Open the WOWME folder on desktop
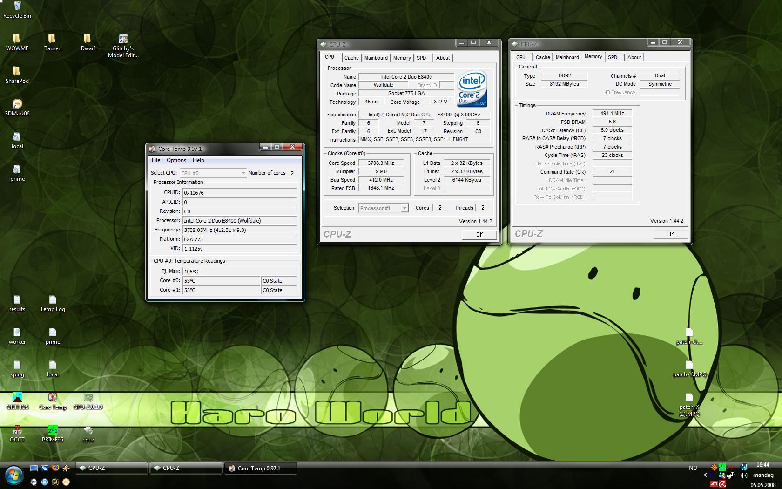782x489 pixels. 17,42
